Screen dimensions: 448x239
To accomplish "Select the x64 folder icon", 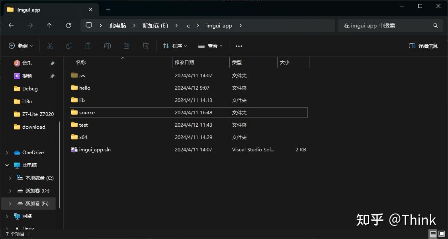I will coord(74,137).
